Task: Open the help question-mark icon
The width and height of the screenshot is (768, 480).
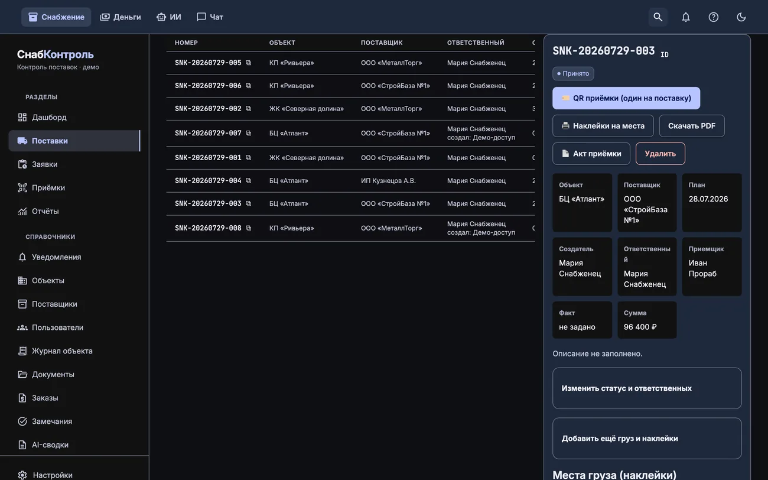Action: click(x=713, y=17)
